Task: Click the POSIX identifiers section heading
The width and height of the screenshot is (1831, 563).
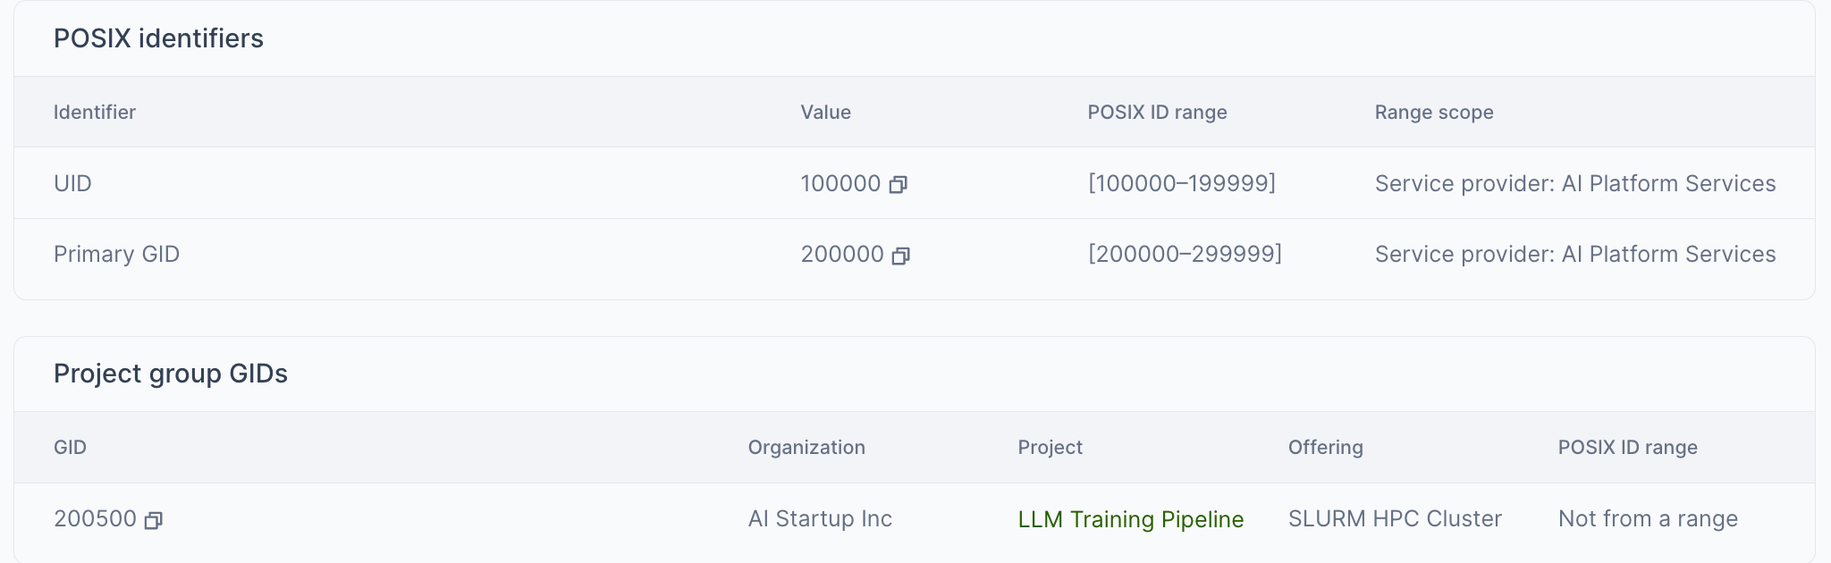Action: tap(158, 38)
